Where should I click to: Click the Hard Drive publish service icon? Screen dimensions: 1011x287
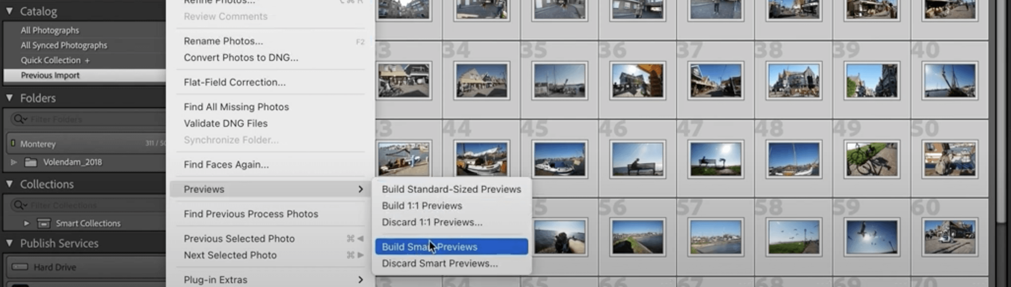tap(20, 267)
